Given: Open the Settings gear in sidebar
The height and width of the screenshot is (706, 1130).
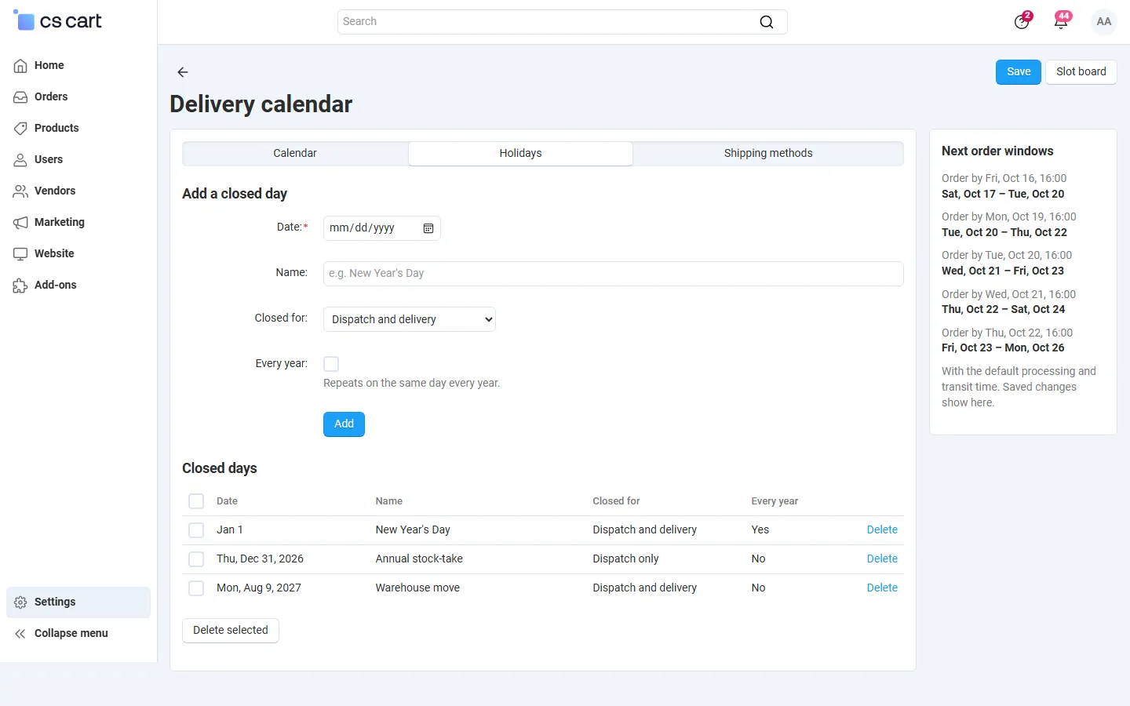Looking at the screenshot, I should click(20, 602).
